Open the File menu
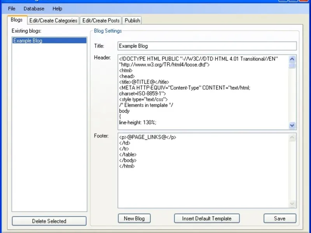311x233 pixels. click(12, 9)
